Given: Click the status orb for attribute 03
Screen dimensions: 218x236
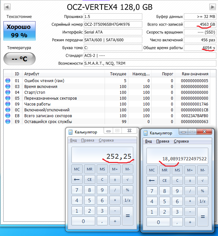Looking at the screenshot, I should coord(8,86).
